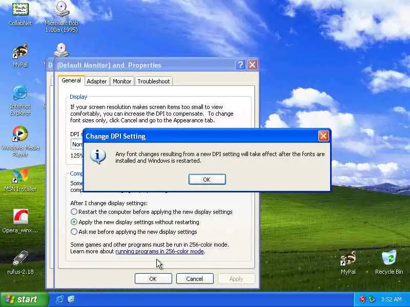This screenshot has width=410, height=307.
Task: Select the Windows Media Player desktop icon
Action: click(x=20, y=141)
